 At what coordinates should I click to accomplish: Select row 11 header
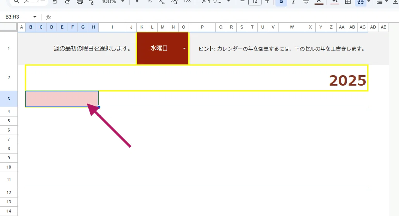(x=9, y=180)
